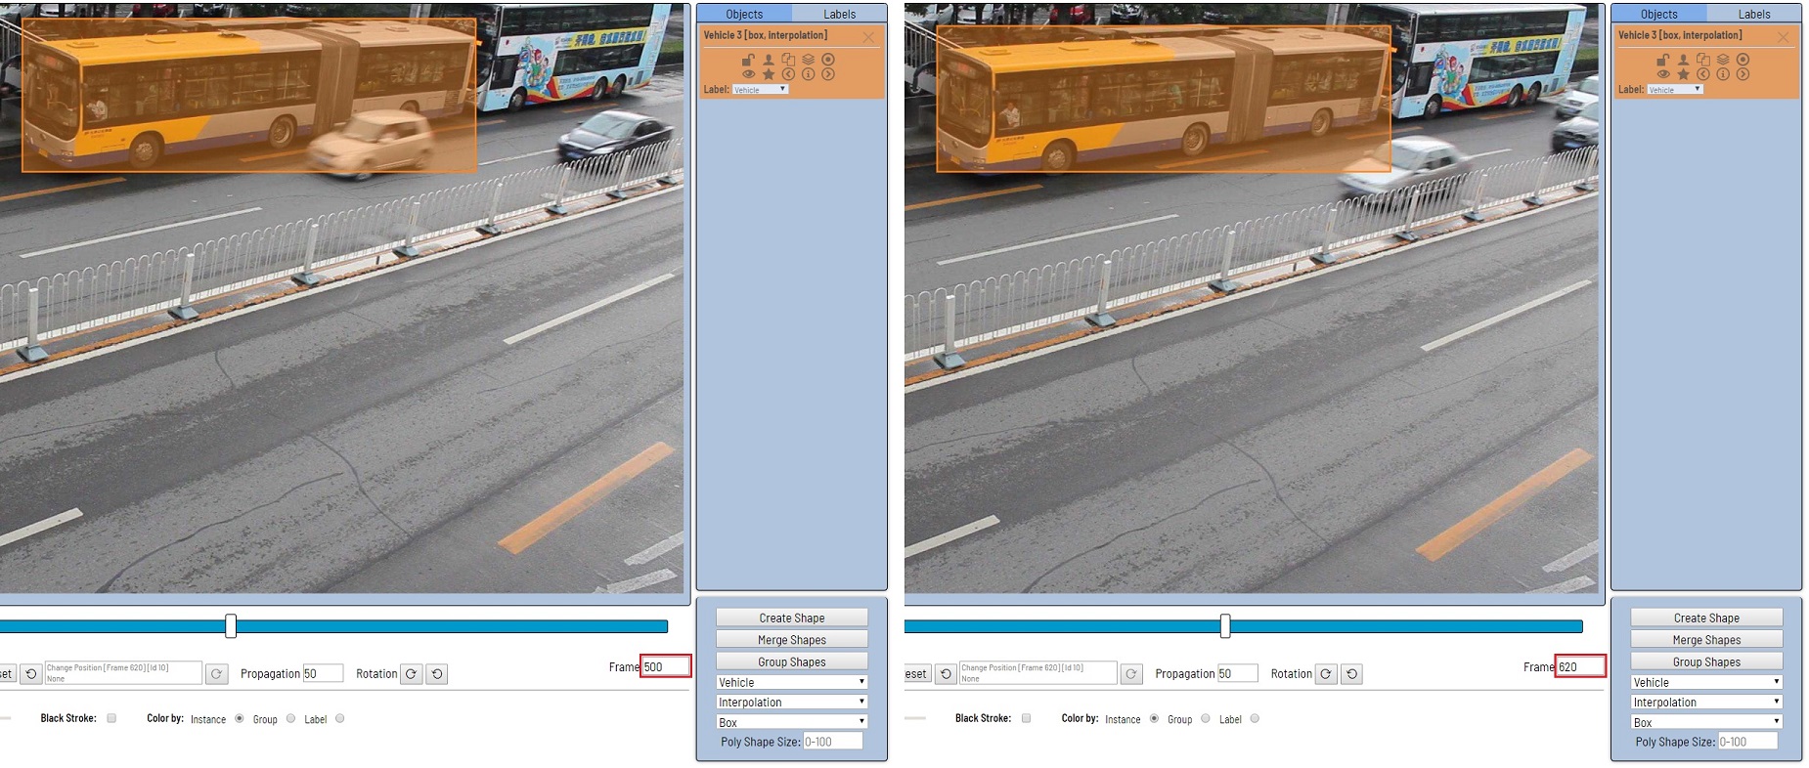Go to the next keyframe arrow in the frame 500 object panel
The width and height of the screenshot is (1809, 768).
point(828,74)
